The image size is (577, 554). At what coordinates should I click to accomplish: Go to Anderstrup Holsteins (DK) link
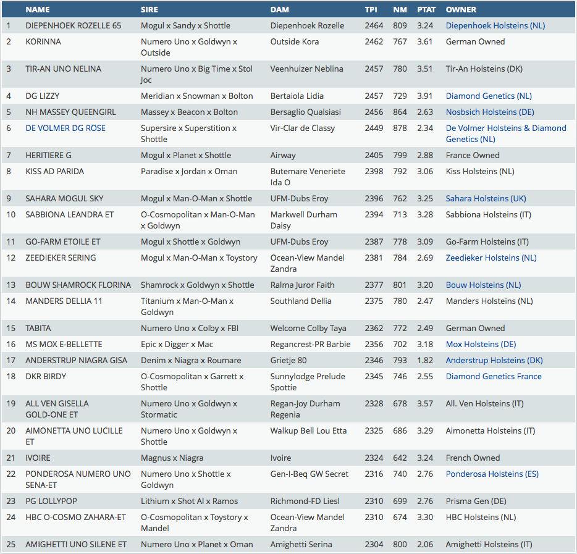click(x=494, y=361)
